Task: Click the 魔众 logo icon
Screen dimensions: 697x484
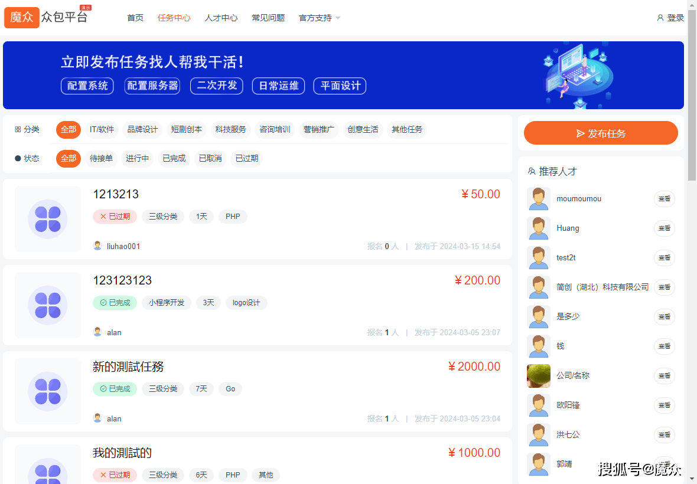Action: coord(21,18)
